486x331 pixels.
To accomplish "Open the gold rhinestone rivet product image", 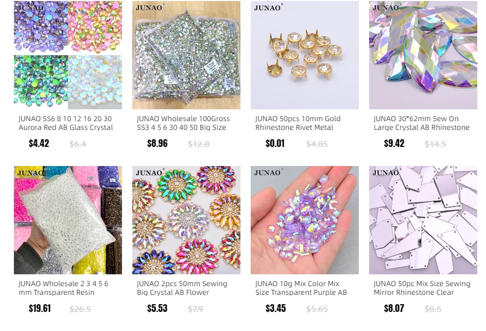I will [305, 55].
